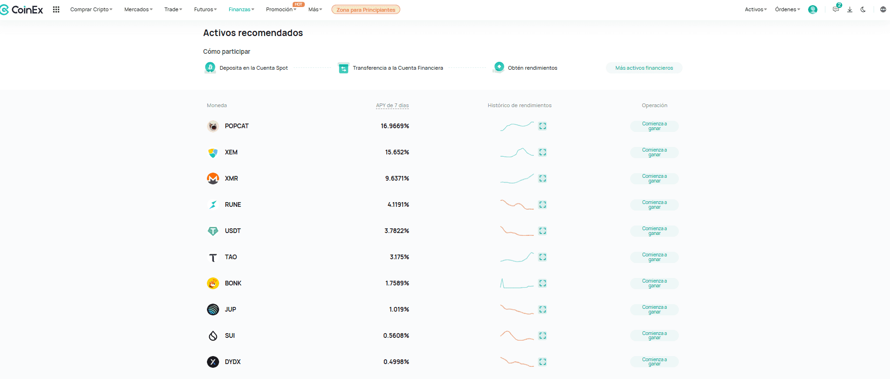Click the CoinEx logo
This screenshot has width=890, height=379.
click(22, 9)
